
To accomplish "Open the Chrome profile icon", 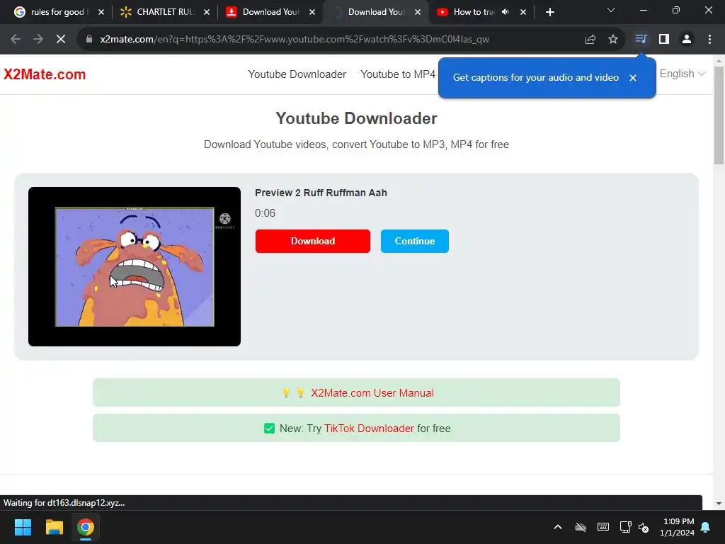I will 687,40.
